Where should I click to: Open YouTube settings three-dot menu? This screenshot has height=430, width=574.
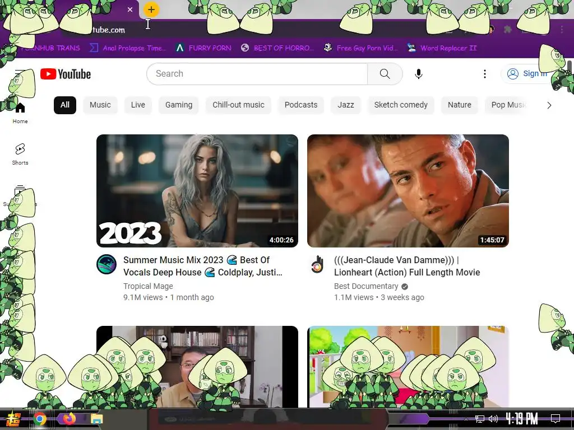[485, 74]
